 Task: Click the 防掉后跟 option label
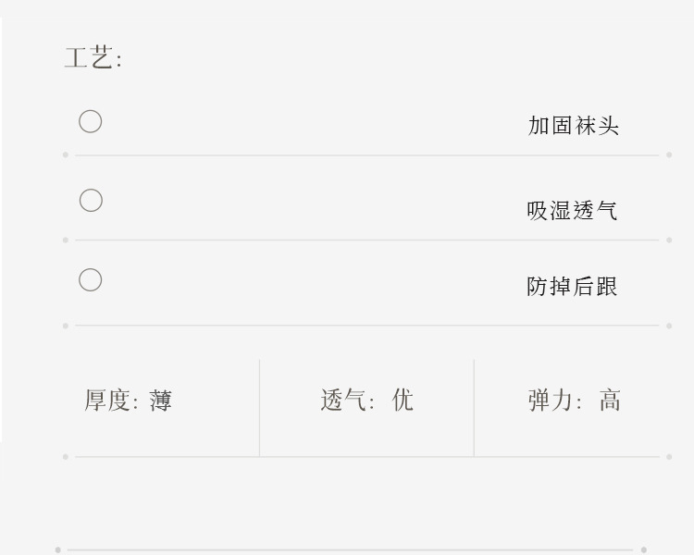(x=572, y=287)
